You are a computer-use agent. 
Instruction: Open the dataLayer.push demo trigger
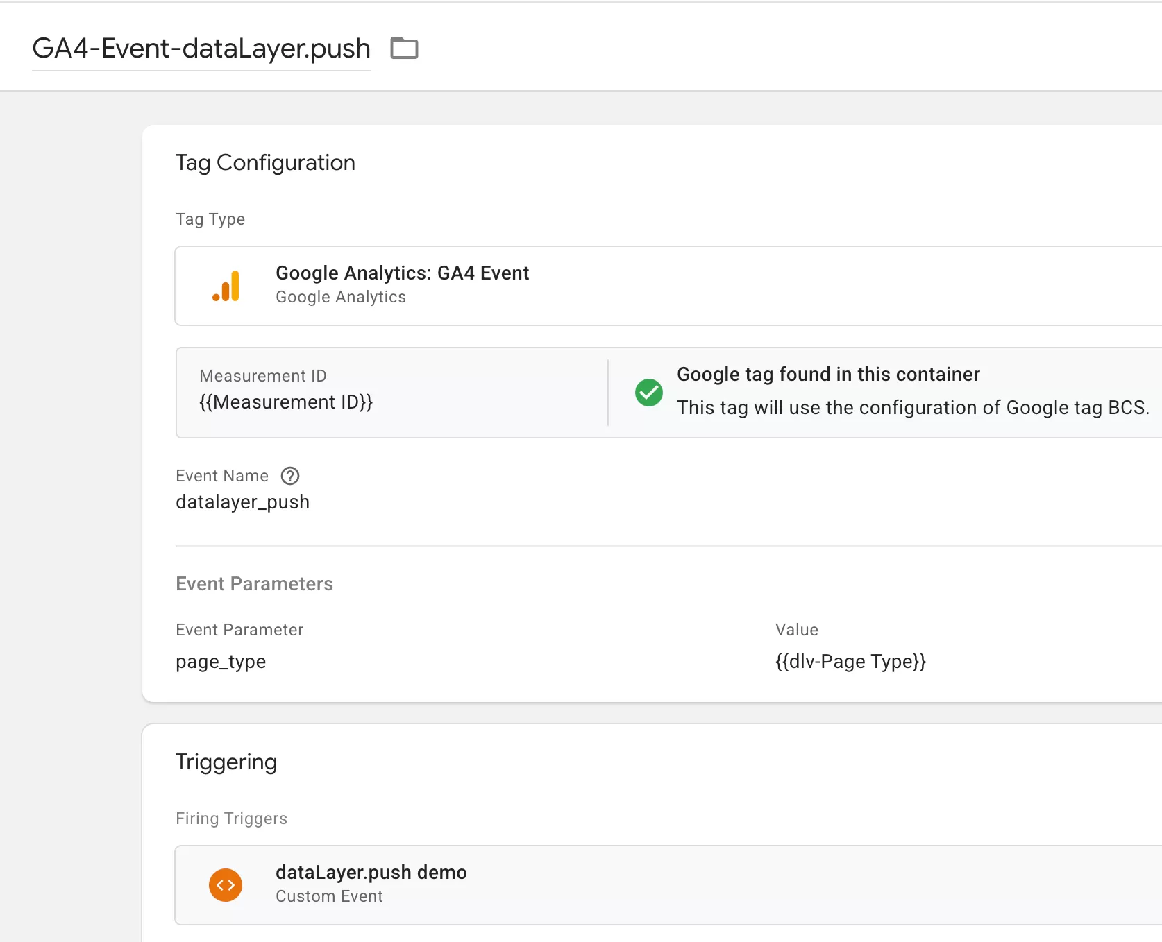tap(668, 885)
